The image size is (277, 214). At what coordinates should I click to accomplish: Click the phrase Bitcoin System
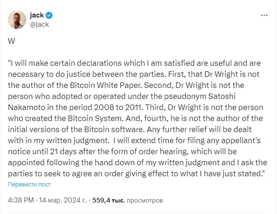click(95, 118)
